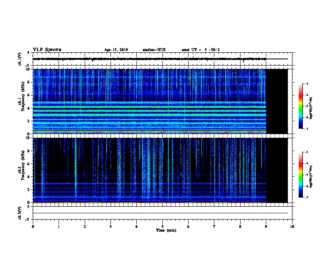Click the "2" kHz tick on ch.2 frequency axis
The width and height of the screenshot is (329, 254).
(x=29, y=190)
